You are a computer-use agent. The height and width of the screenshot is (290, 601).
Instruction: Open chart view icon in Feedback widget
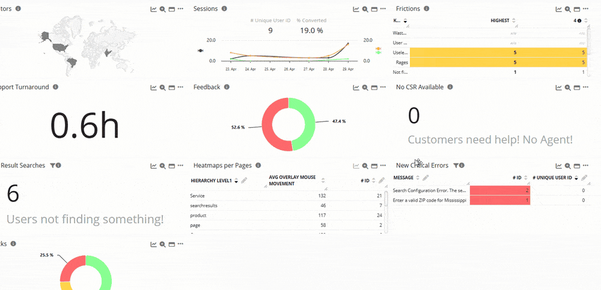coord(356,88)
